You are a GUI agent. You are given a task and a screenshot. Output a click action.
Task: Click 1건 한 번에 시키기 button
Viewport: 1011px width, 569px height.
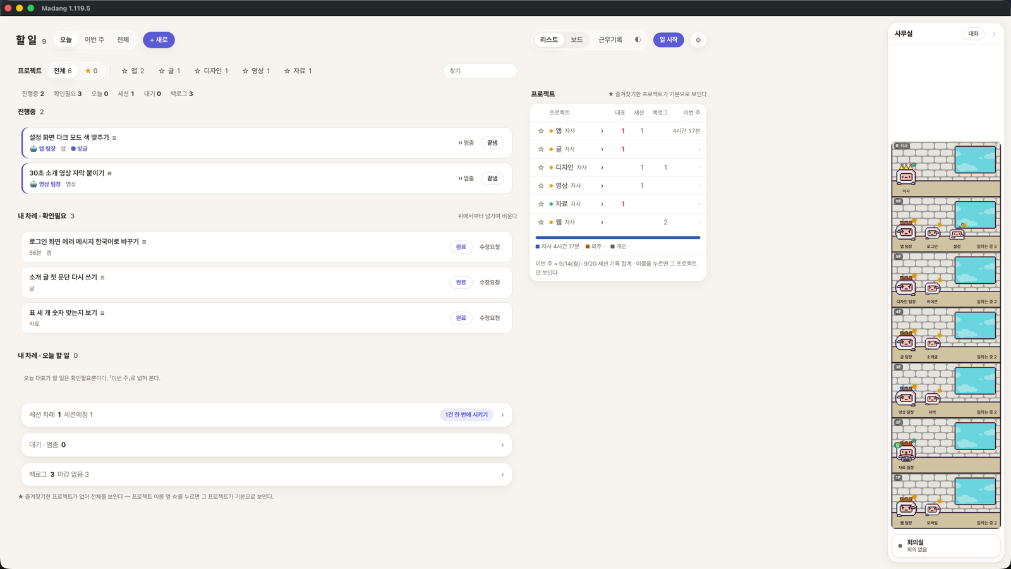click(x=466, y=415)
